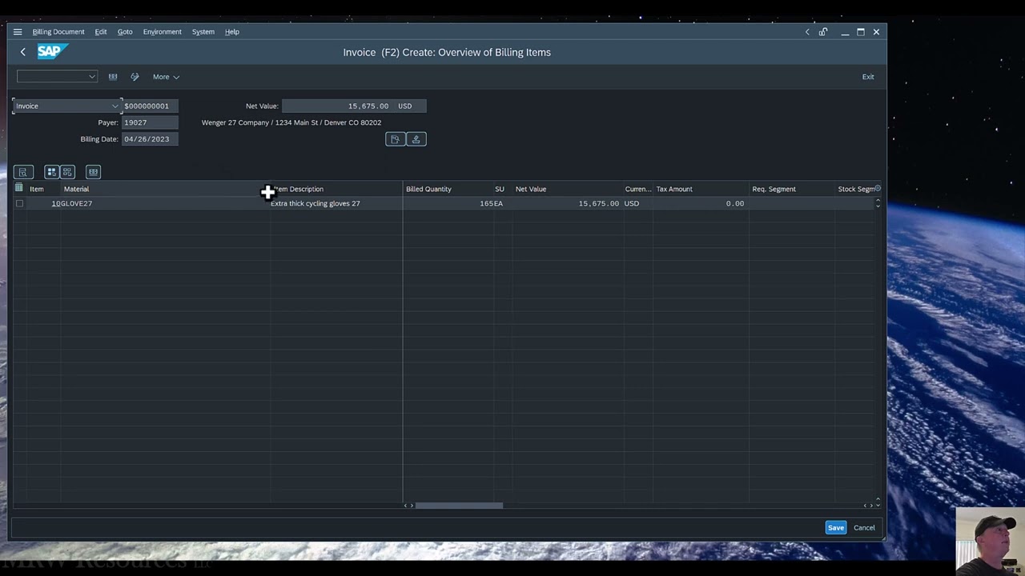The width and height of the screenshot is (1025, 576).
Task: Click the table scroll-up arrow near header
Action: point(878,200)
